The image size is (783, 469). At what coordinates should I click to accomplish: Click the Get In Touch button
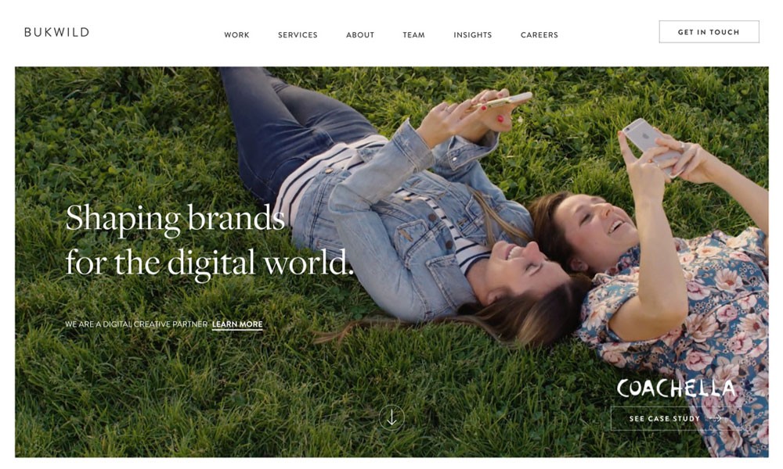click(x=709, y=32)
